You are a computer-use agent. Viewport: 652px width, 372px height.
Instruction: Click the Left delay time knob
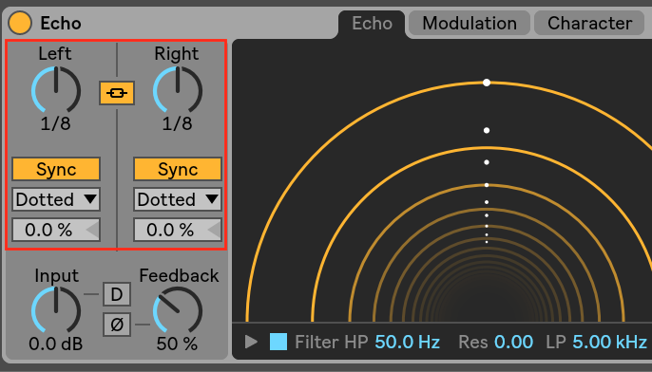56,90
